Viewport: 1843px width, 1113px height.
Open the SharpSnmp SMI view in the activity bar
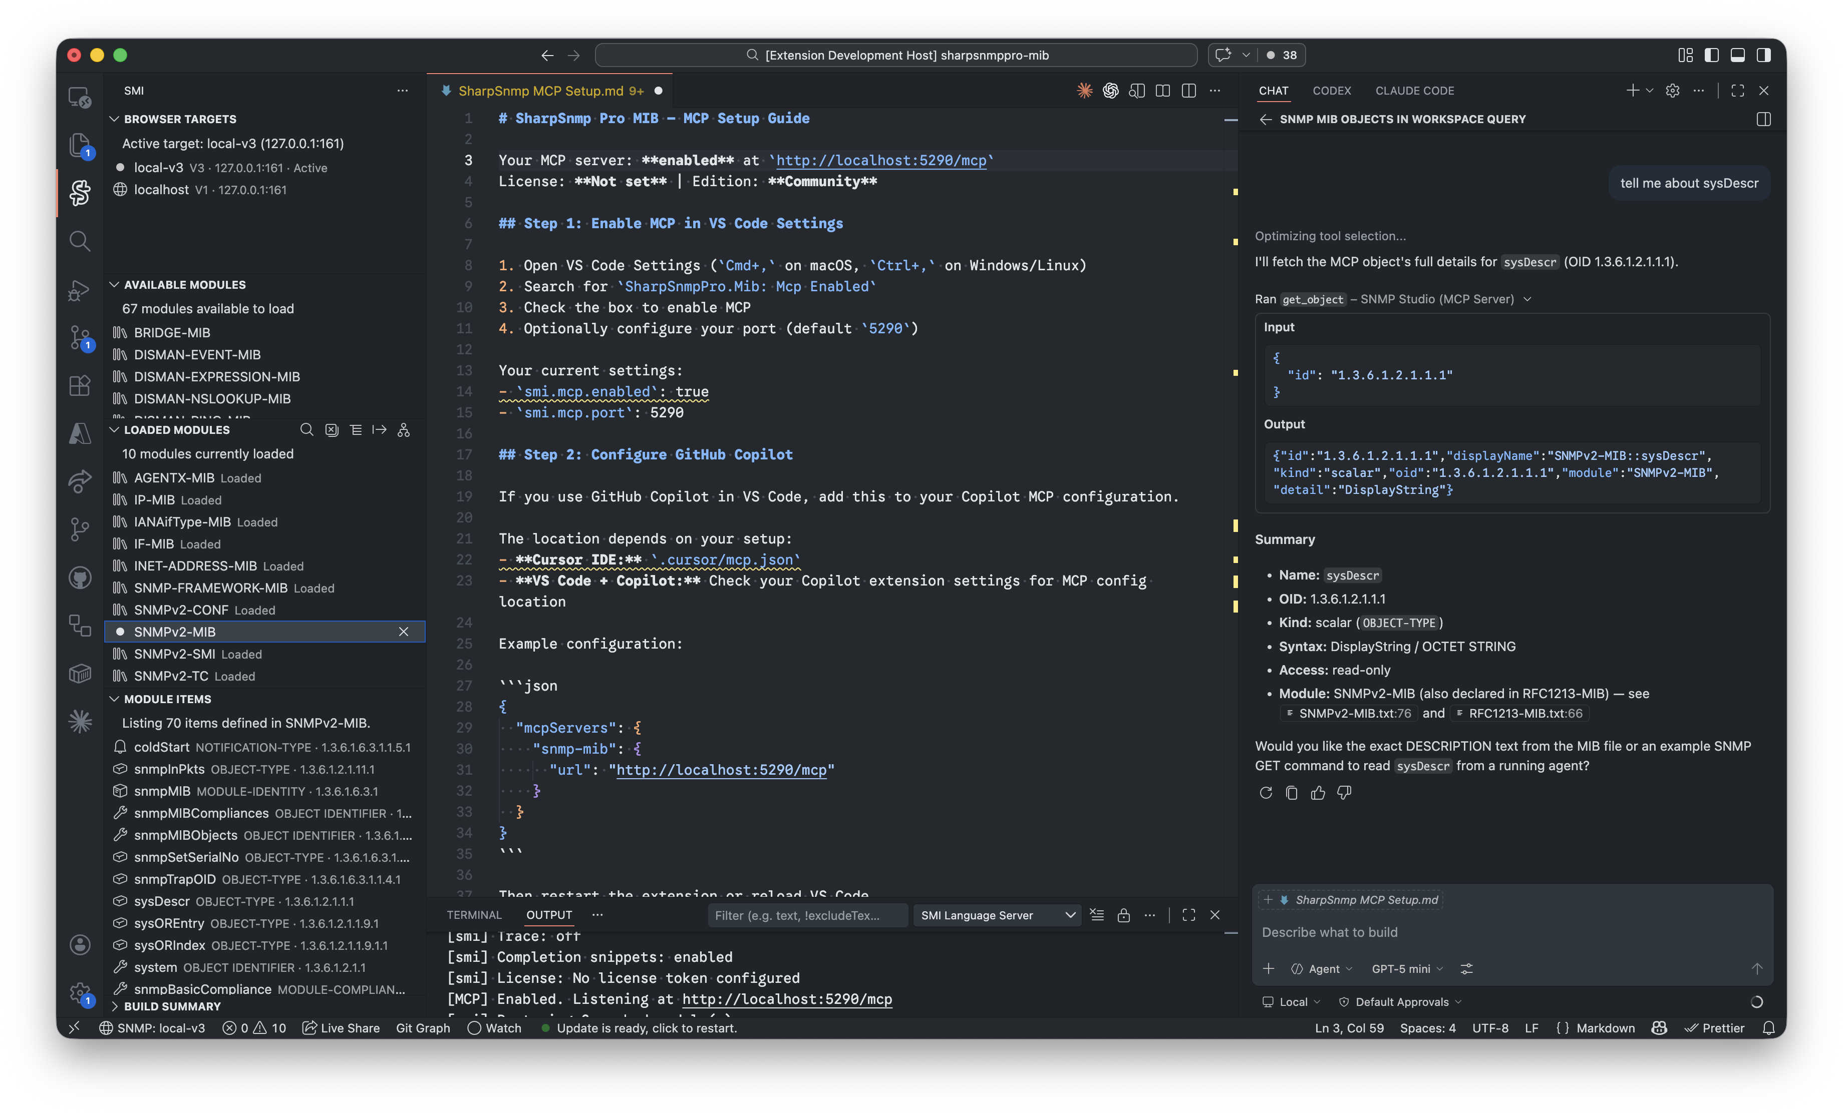coord(80,193)
